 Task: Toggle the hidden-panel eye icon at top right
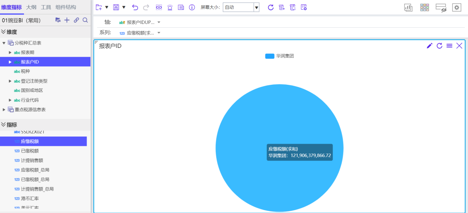pyautogui.click(x=441, y=7)
